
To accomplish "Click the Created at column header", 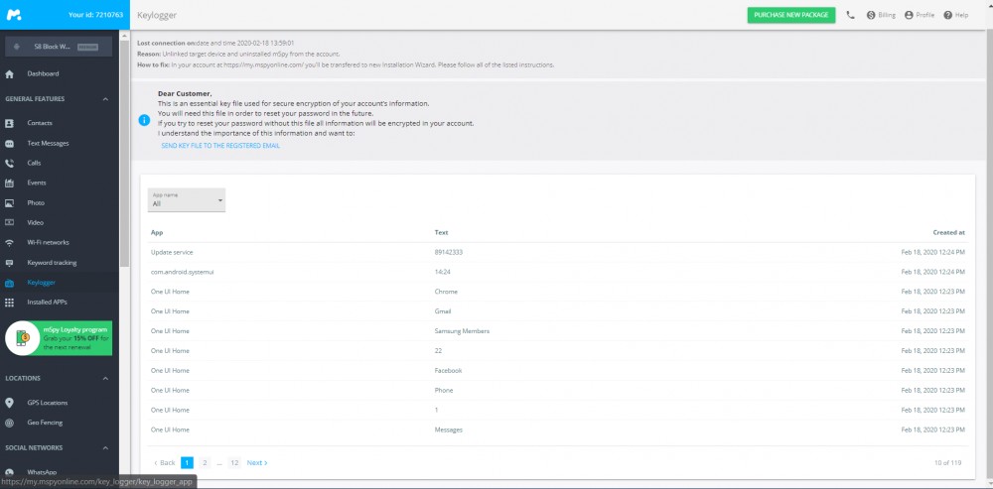I will [948, 233].
